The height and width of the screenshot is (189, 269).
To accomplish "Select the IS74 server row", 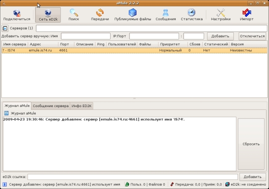I will click(x=126, y=50).
